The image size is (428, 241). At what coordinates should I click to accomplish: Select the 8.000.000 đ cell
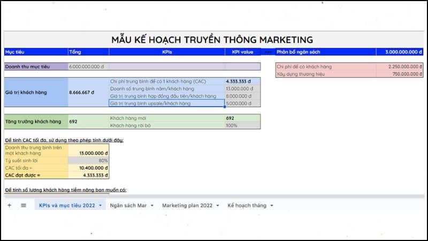click(x=243, y=96)
